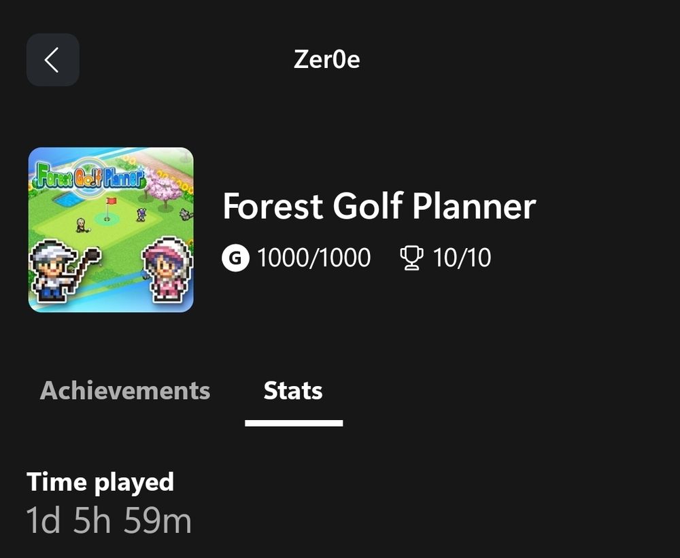Select the Stats tab
This screenshot has width=680, height=558.
click(293, 391)
